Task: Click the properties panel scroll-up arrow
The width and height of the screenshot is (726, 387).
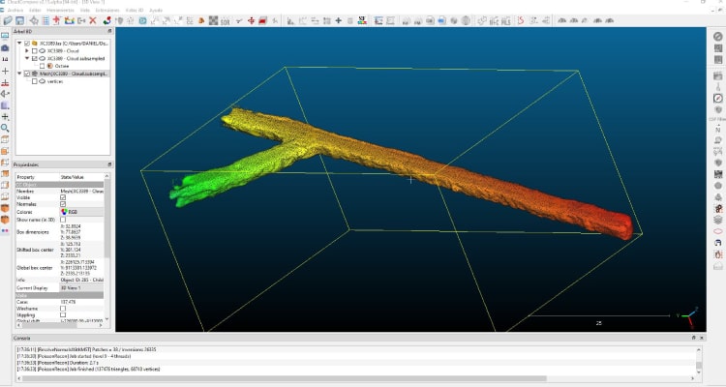Action: (x=106, y=176)
